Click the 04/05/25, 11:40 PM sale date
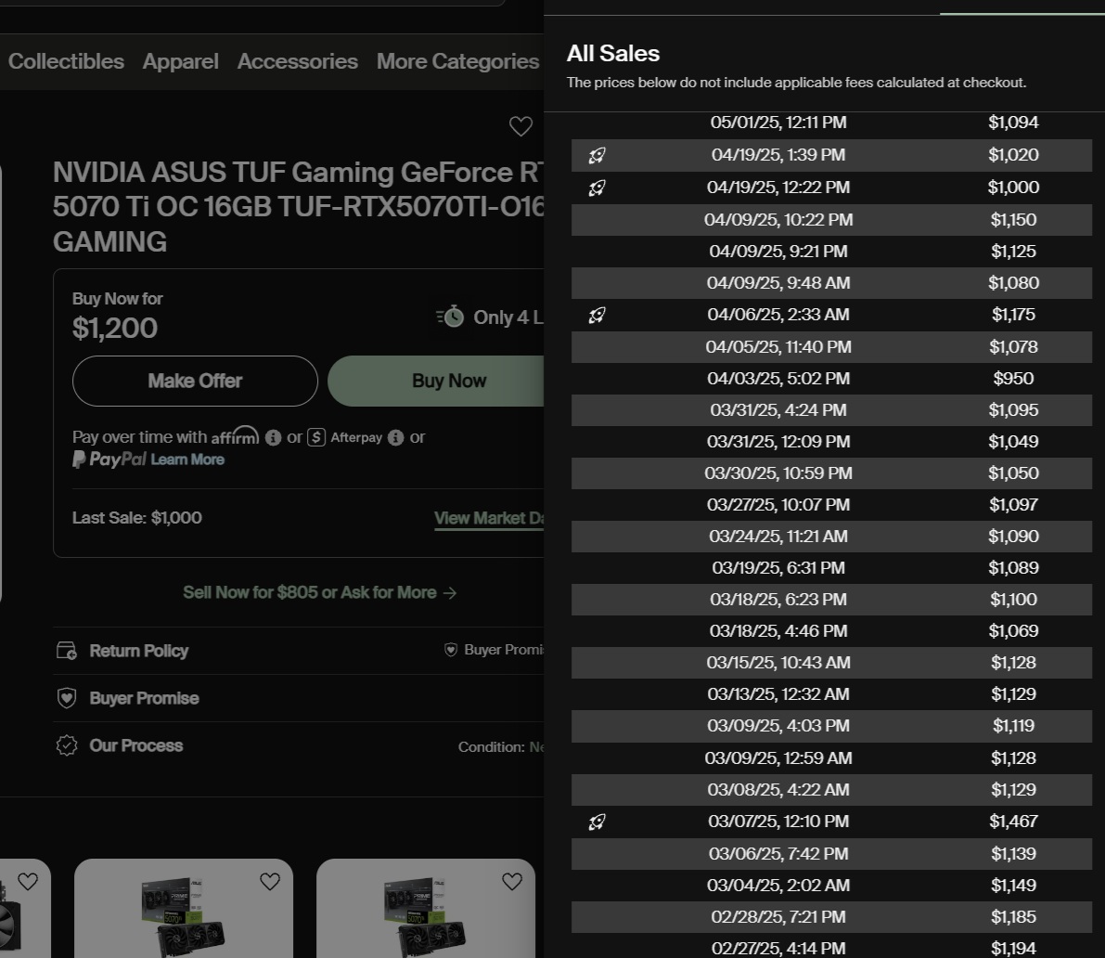Screen dimensions: 1105x958 [x=778, y=347]
